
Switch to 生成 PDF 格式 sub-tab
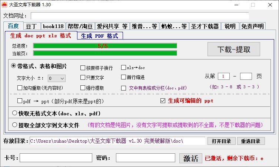point(100,36)
